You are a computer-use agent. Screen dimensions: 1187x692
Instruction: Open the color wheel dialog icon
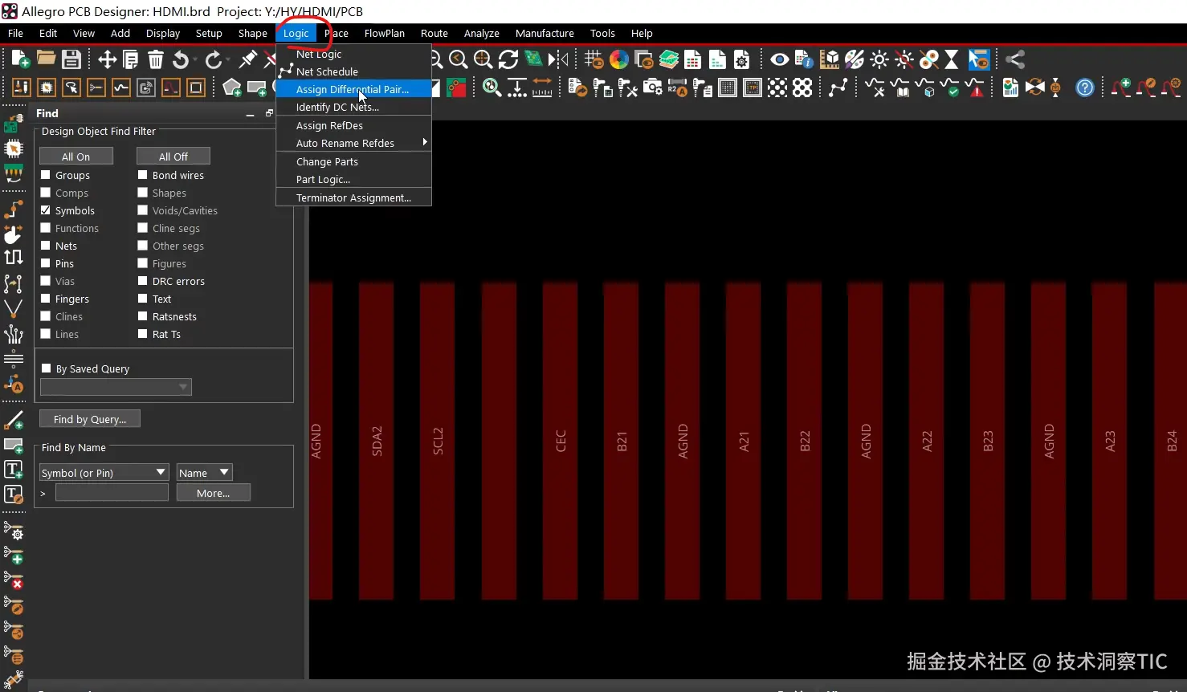(619, 59)
